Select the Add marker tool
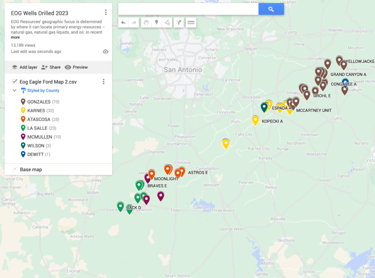Viewport: 375px width, 278px height. click(156, 22)
